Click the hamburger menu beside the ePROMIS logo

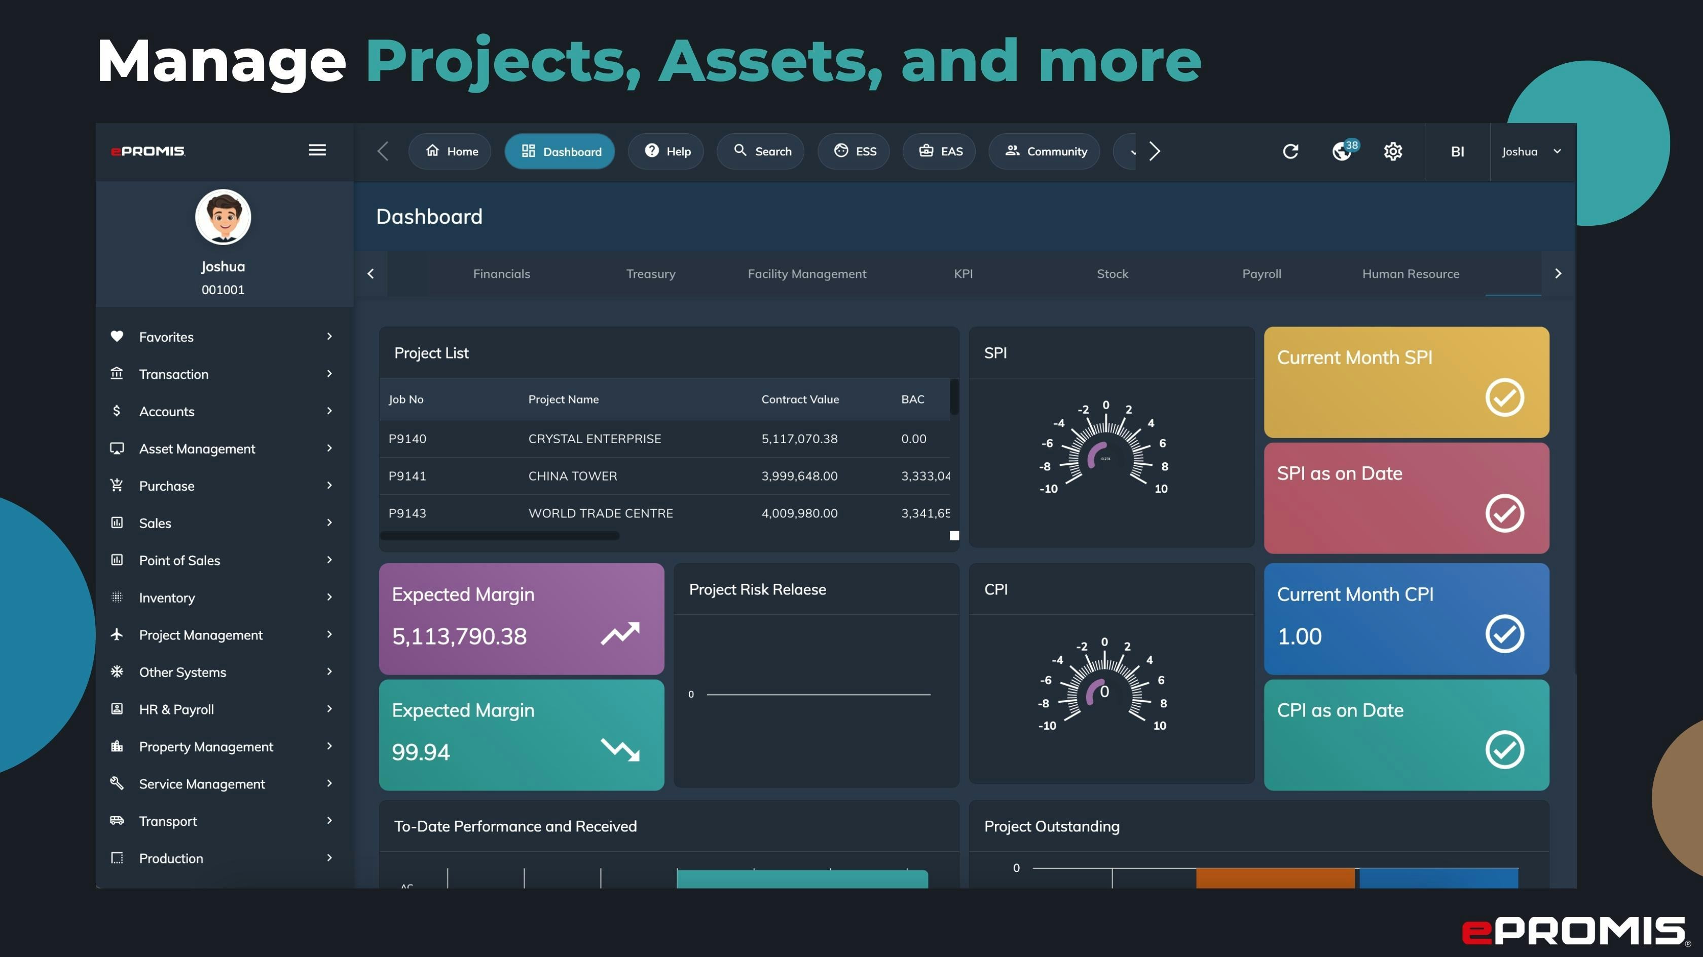click(x=317, y=150)
